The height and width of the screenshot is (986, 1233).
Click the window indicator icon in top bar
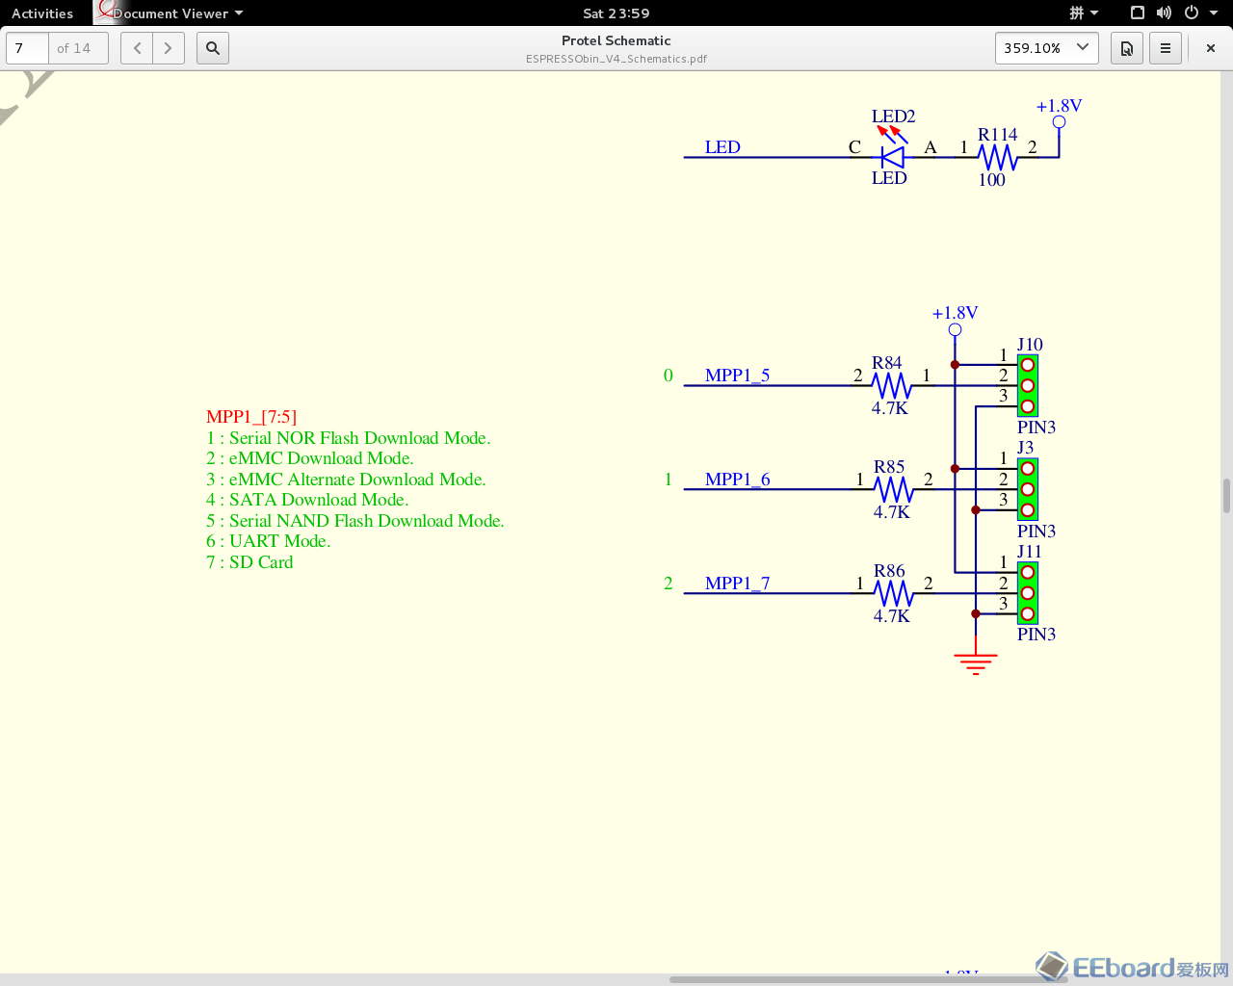click(x=1138, y=13)
